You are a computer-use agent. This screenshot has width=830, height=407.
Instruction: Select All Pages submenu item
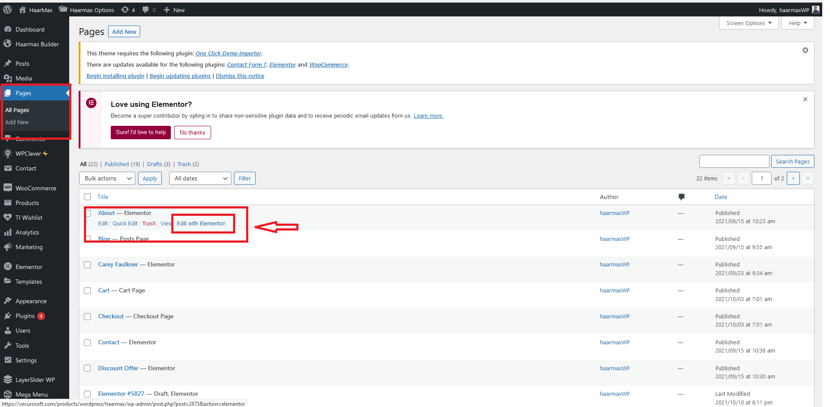17,110
